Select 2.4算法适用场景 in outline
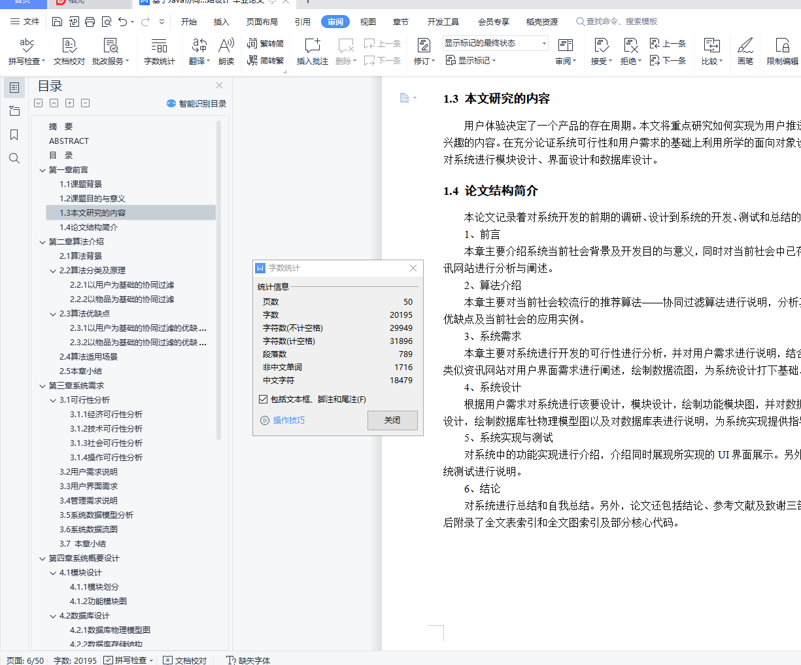Screen dimensions: 801x665 (89, 357)
